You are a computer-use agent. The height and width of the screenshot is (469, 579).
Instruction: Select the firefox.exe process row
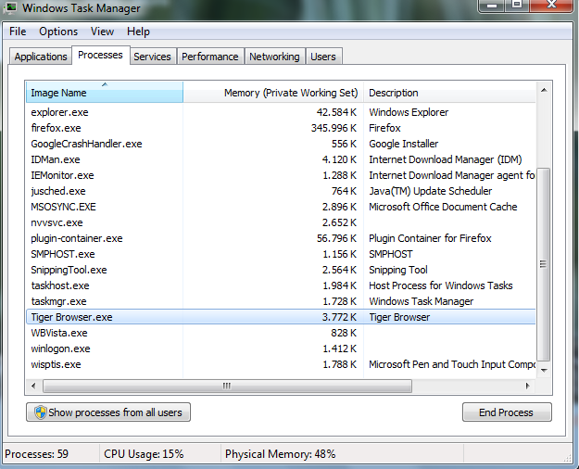(x=281, y=128)
